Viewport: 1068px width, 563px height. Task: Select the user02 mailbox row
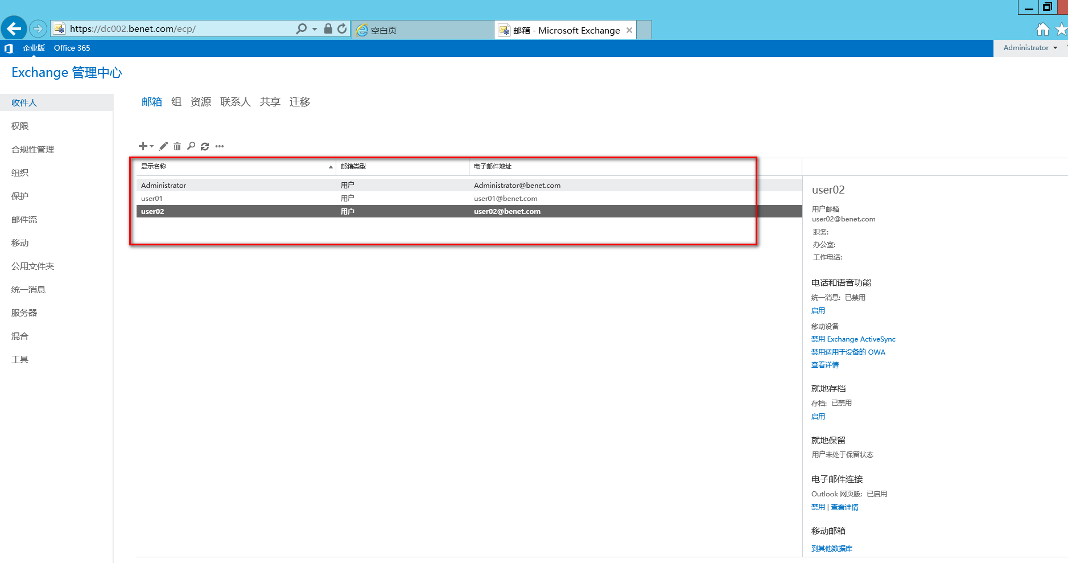click(x=469, y=211)
